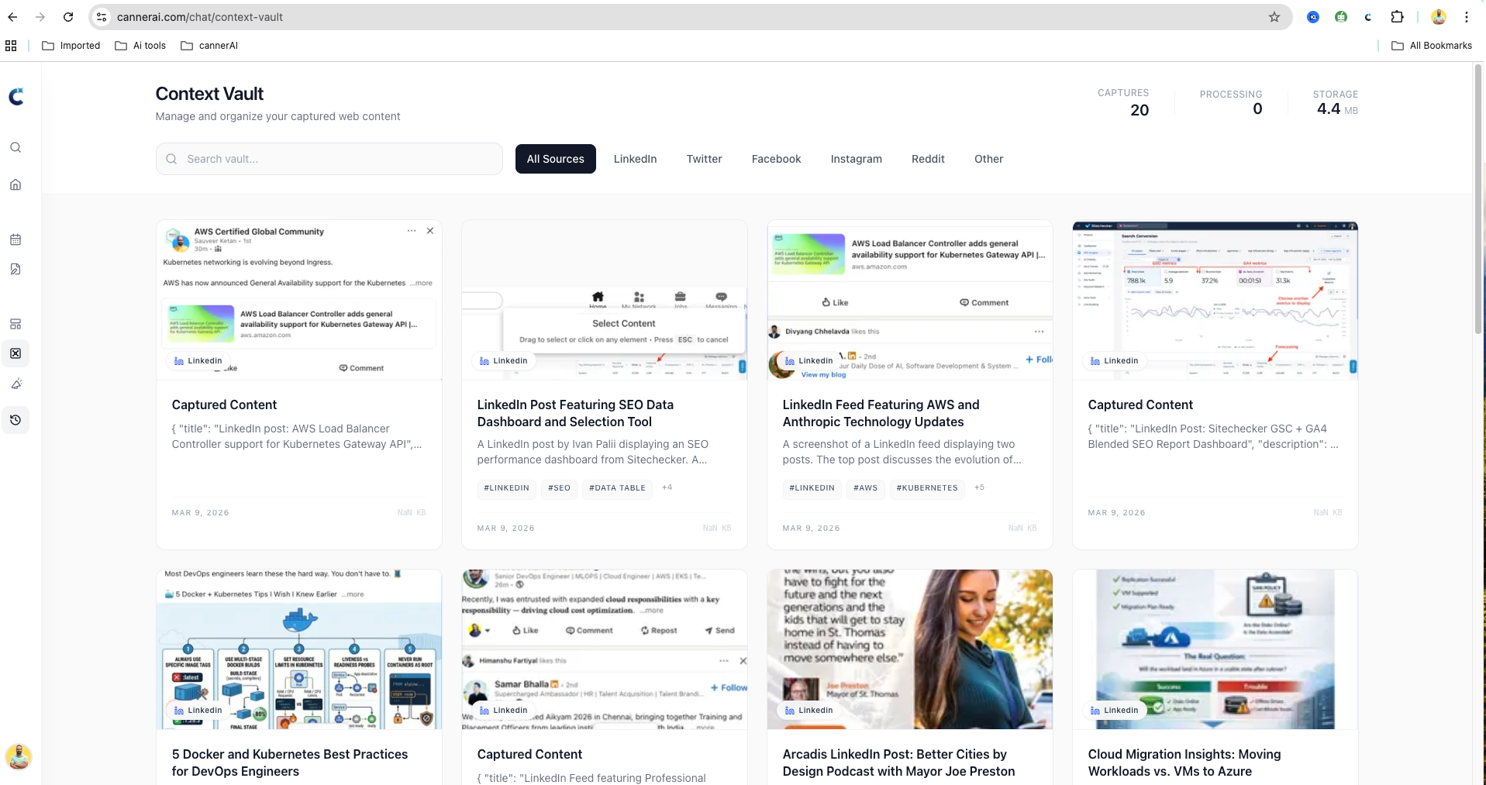
Task: Expand +5 hidden tags on AWS feed card
Action: [x=979, y=487]
